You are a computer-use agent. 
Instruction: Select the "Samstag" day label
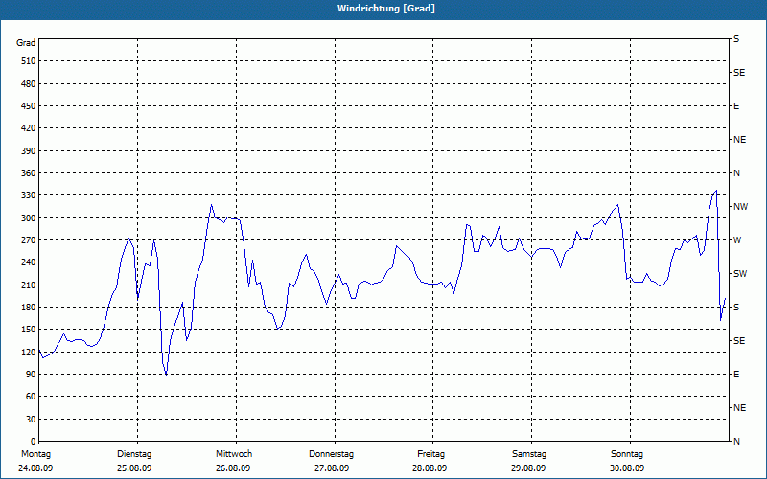[529, 454]
